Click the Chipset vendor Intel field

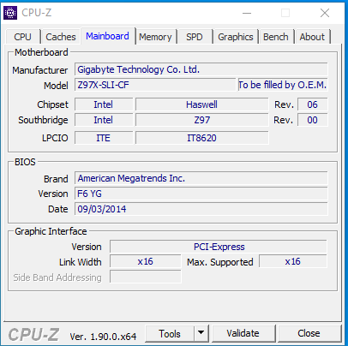pos(104,104)
